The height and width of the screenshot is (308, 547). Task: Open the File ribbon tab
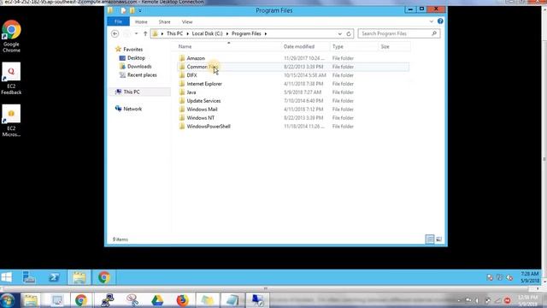point(118,21)
